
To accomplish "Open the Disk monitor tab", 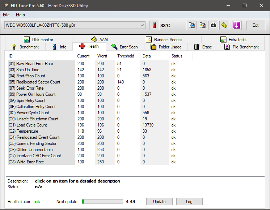I will (38, 40).
